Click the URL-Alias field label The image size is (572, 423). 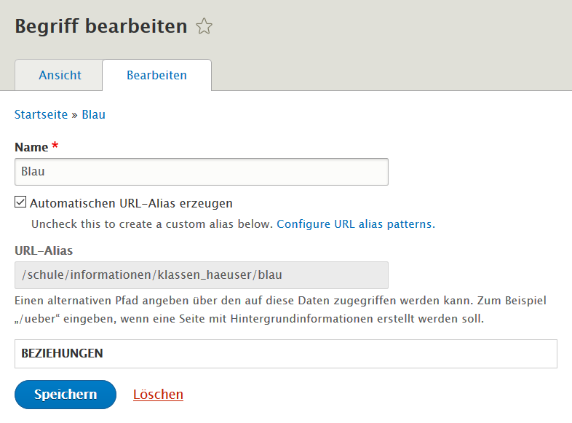[44, 250]
